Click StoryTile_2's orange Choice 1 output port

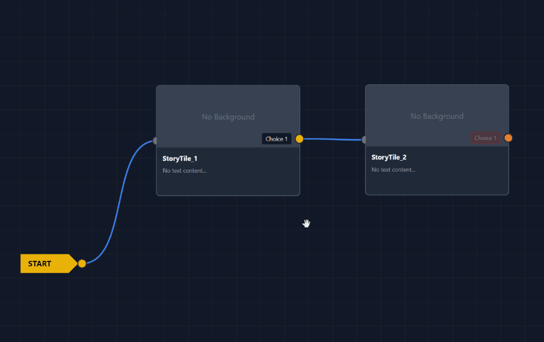pyautogui.click(x=508, y=138)
